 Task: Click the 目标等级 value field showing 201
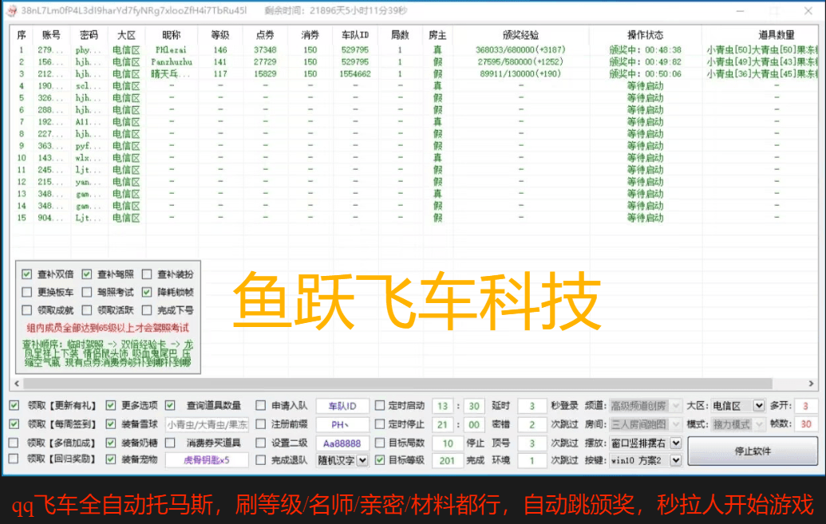[447, 460]
